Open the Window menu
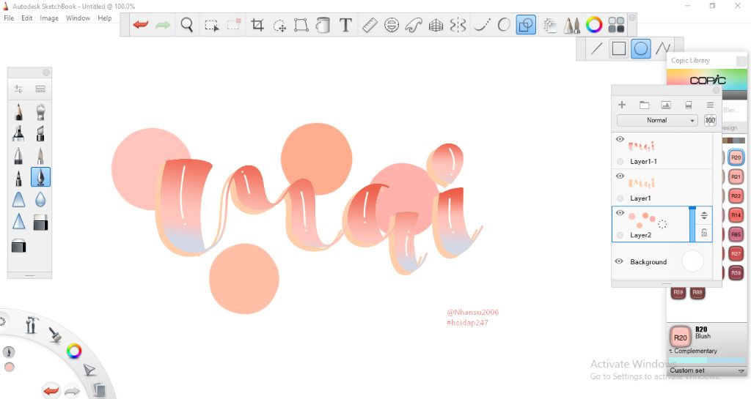751x399 pixels. coord(78,18)
